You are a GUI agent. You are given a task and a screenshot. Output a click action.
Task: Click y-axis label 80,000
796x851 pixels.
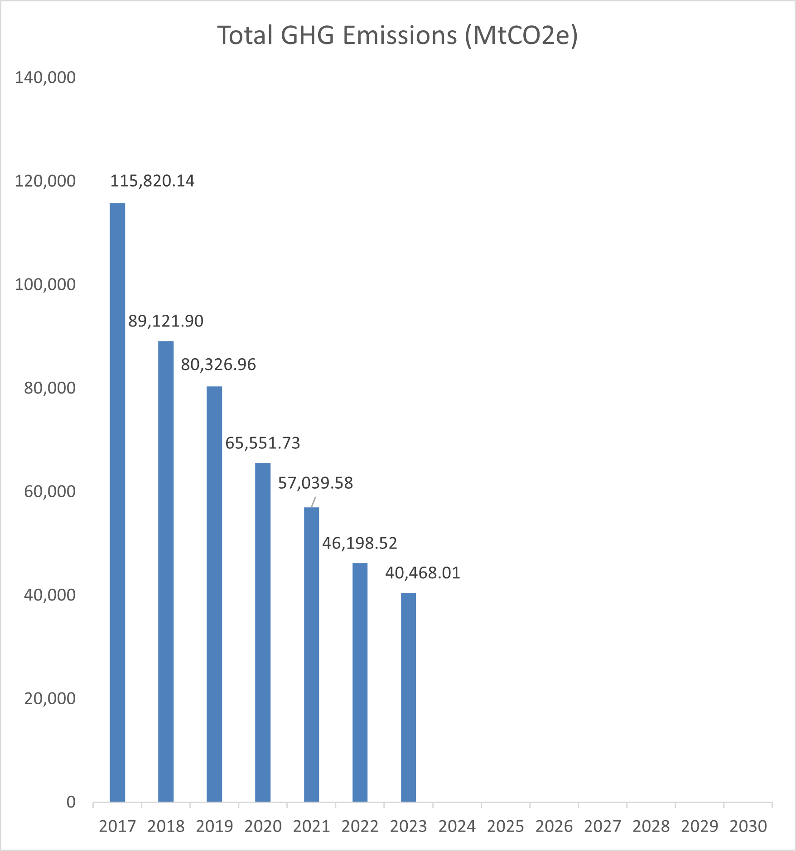click(50, 388)
